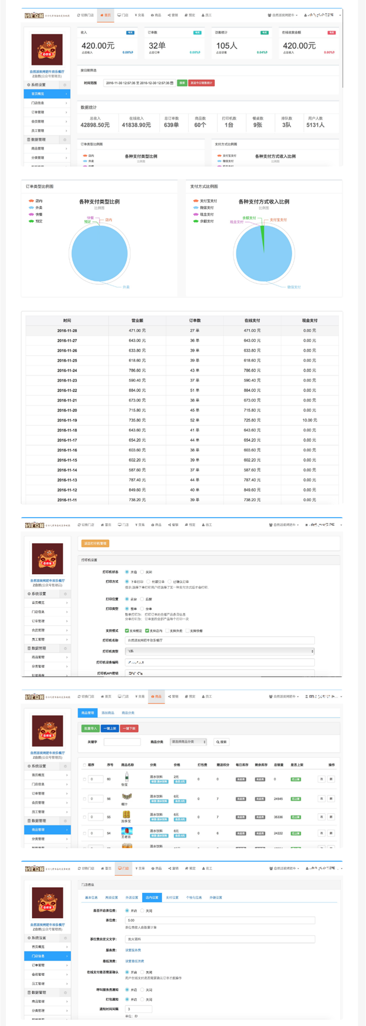
Task: Click 预定 legend icon in enlarged order-type chart
Action: pyautogui.click(x=31, y=221)
